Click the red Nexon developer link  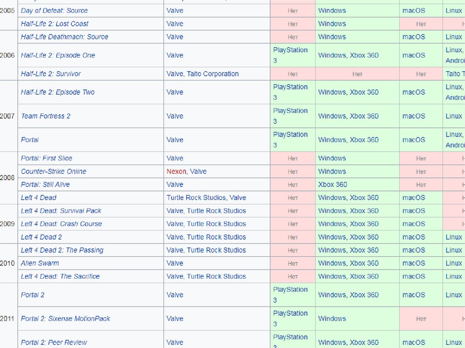coord(176,172)
